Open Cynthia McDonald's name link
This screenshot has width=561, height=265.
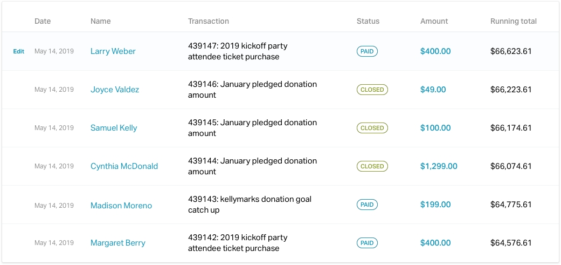click(x=124, y=166)
